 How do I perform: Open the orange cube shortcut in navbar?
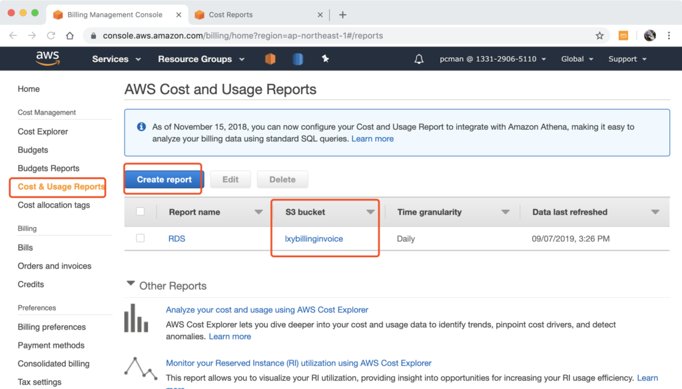[270, 59]
